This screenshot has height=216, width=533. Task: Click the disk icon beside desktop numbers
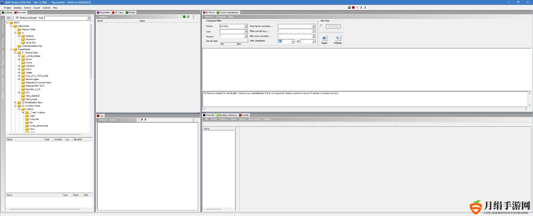click(349, 7)
